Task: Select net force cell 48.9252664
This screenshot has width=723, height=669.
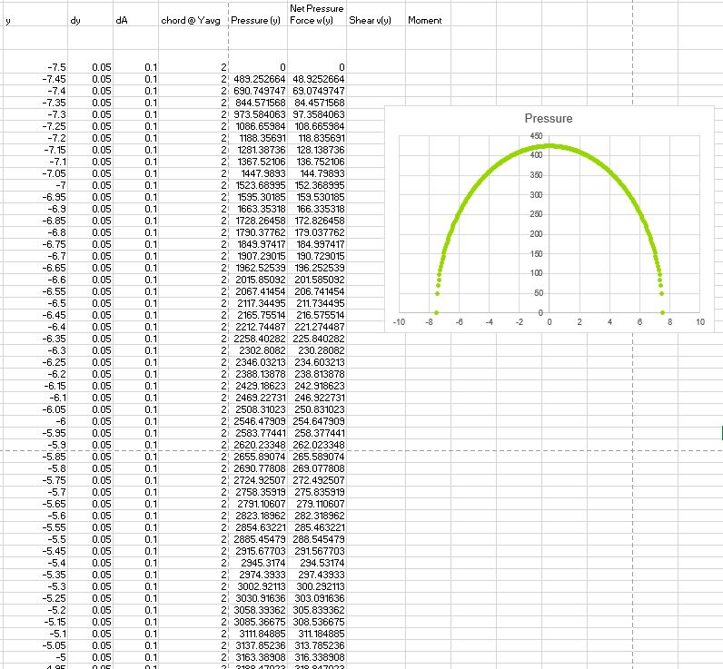Action: [x=317, y=79]
